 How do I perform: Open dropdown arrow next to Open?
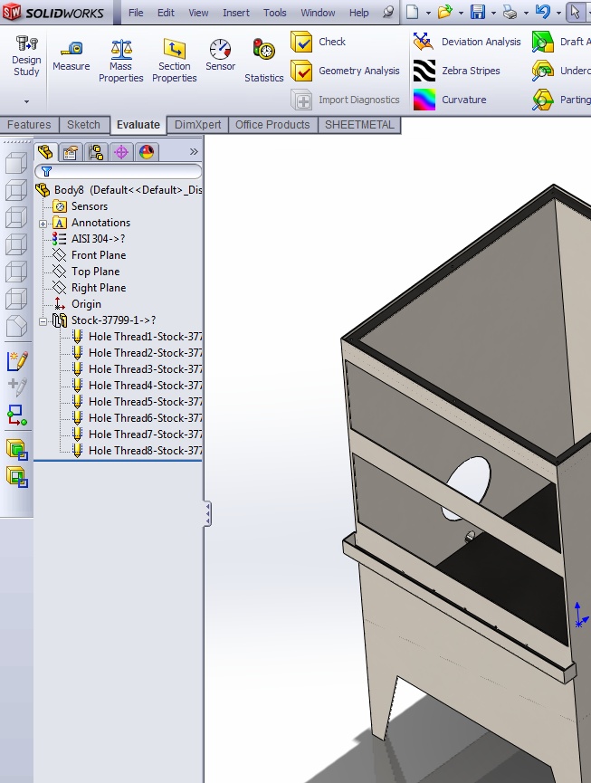461,13
